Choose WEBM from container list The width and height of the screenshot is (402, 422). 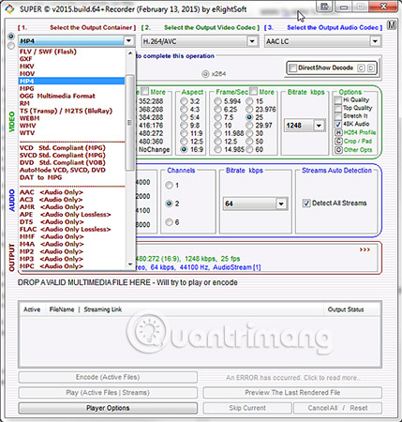pyautogui.click(x=71, y=118)
